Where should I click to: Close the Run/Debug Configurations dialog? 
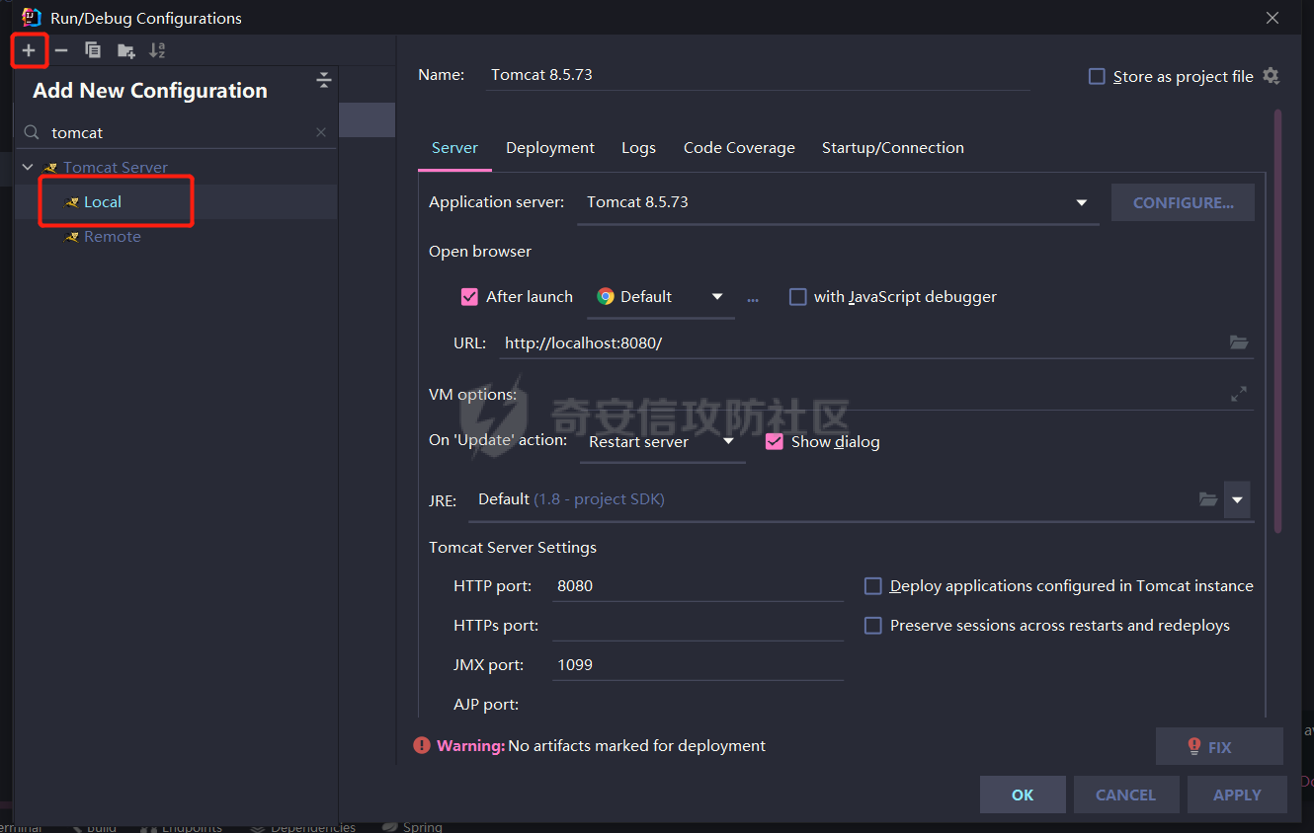click(x=1273, y=18)
